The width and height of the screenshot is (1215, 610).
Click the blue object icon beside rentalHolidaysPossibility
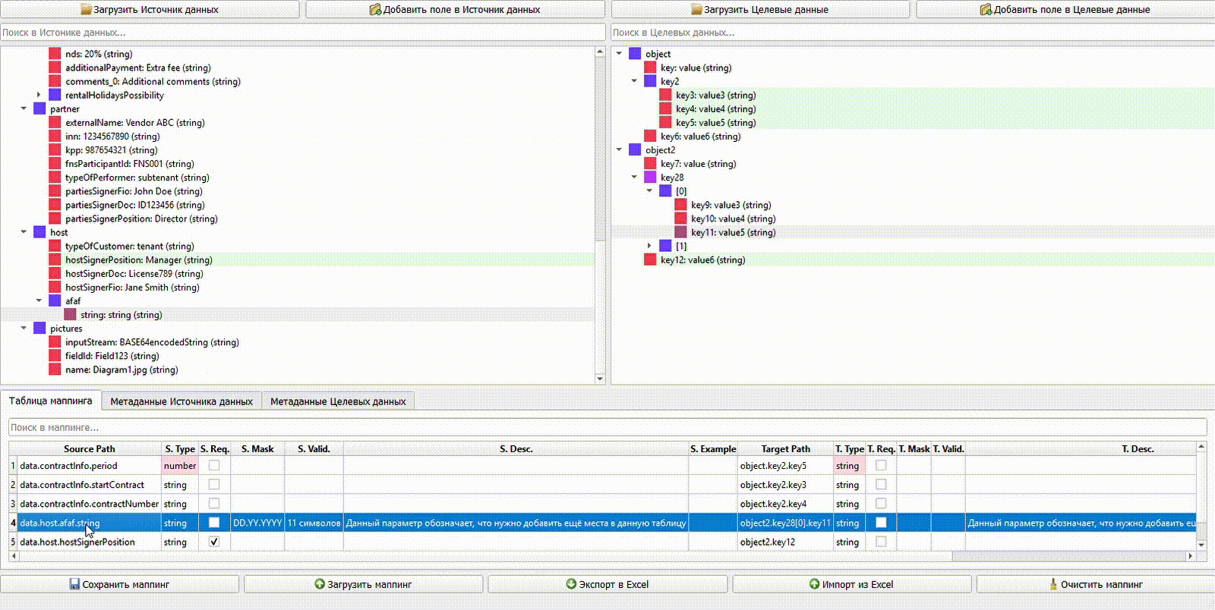click(x=55, y=95)
